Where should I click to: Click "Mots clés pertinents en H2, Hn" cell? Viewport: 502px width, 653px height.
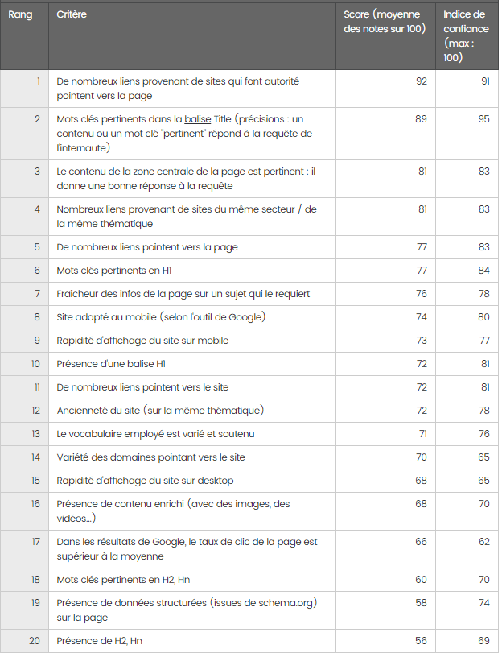[x=125, y=579]
